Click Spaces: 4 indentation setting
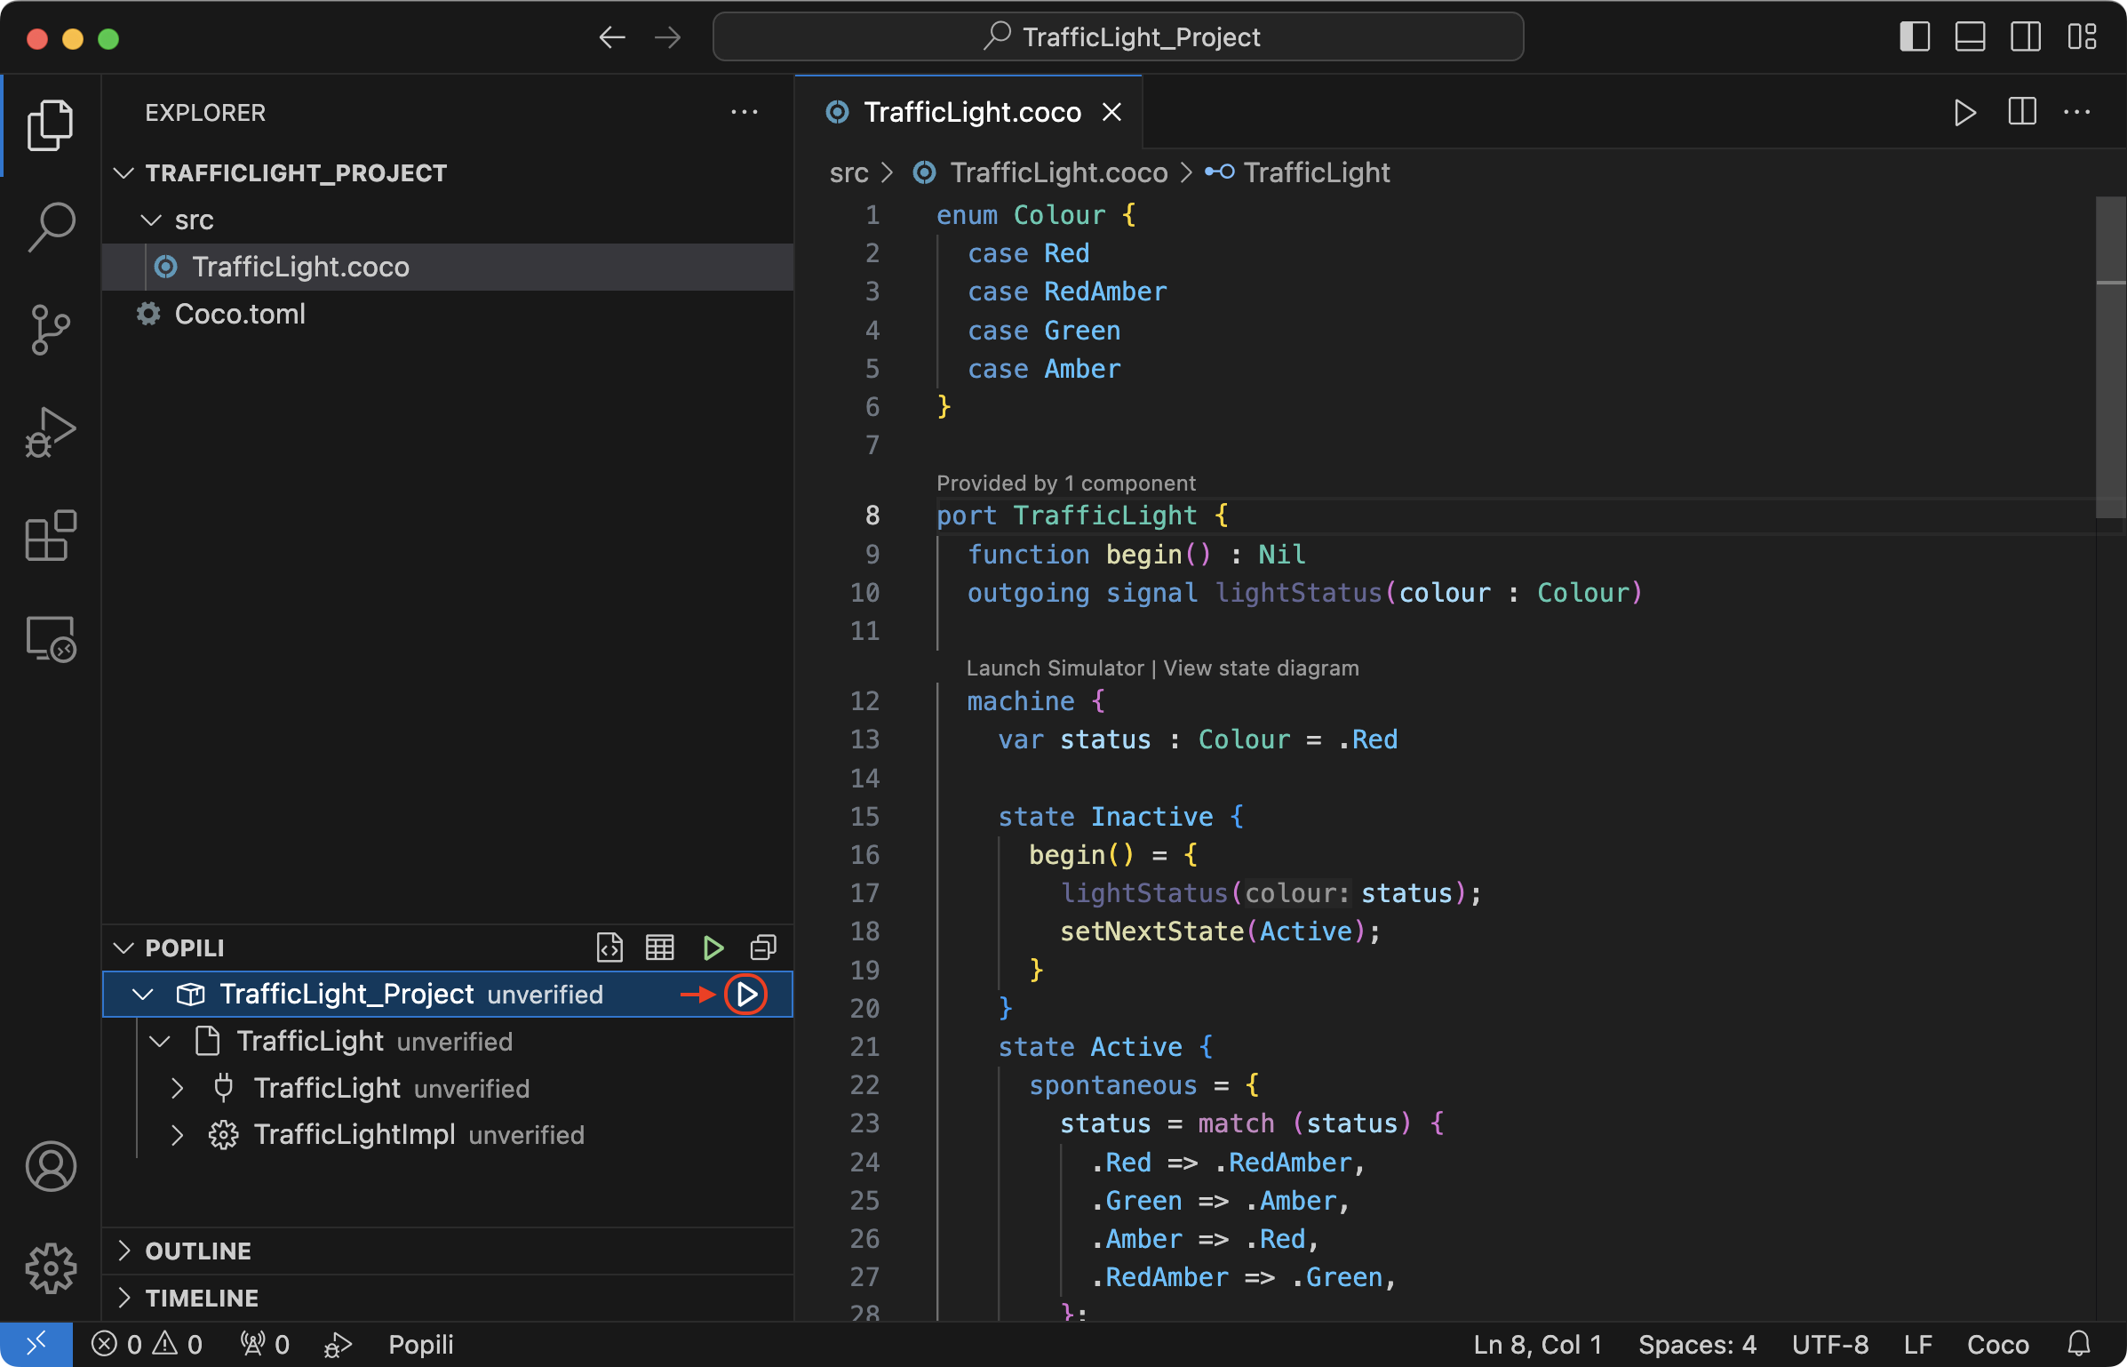 pos(1697,1344)
